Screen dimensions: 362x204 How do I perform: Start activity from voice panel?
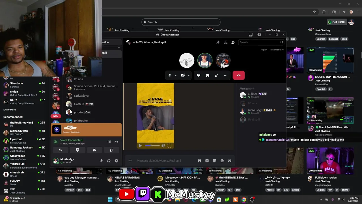click(x=95, y=150)
